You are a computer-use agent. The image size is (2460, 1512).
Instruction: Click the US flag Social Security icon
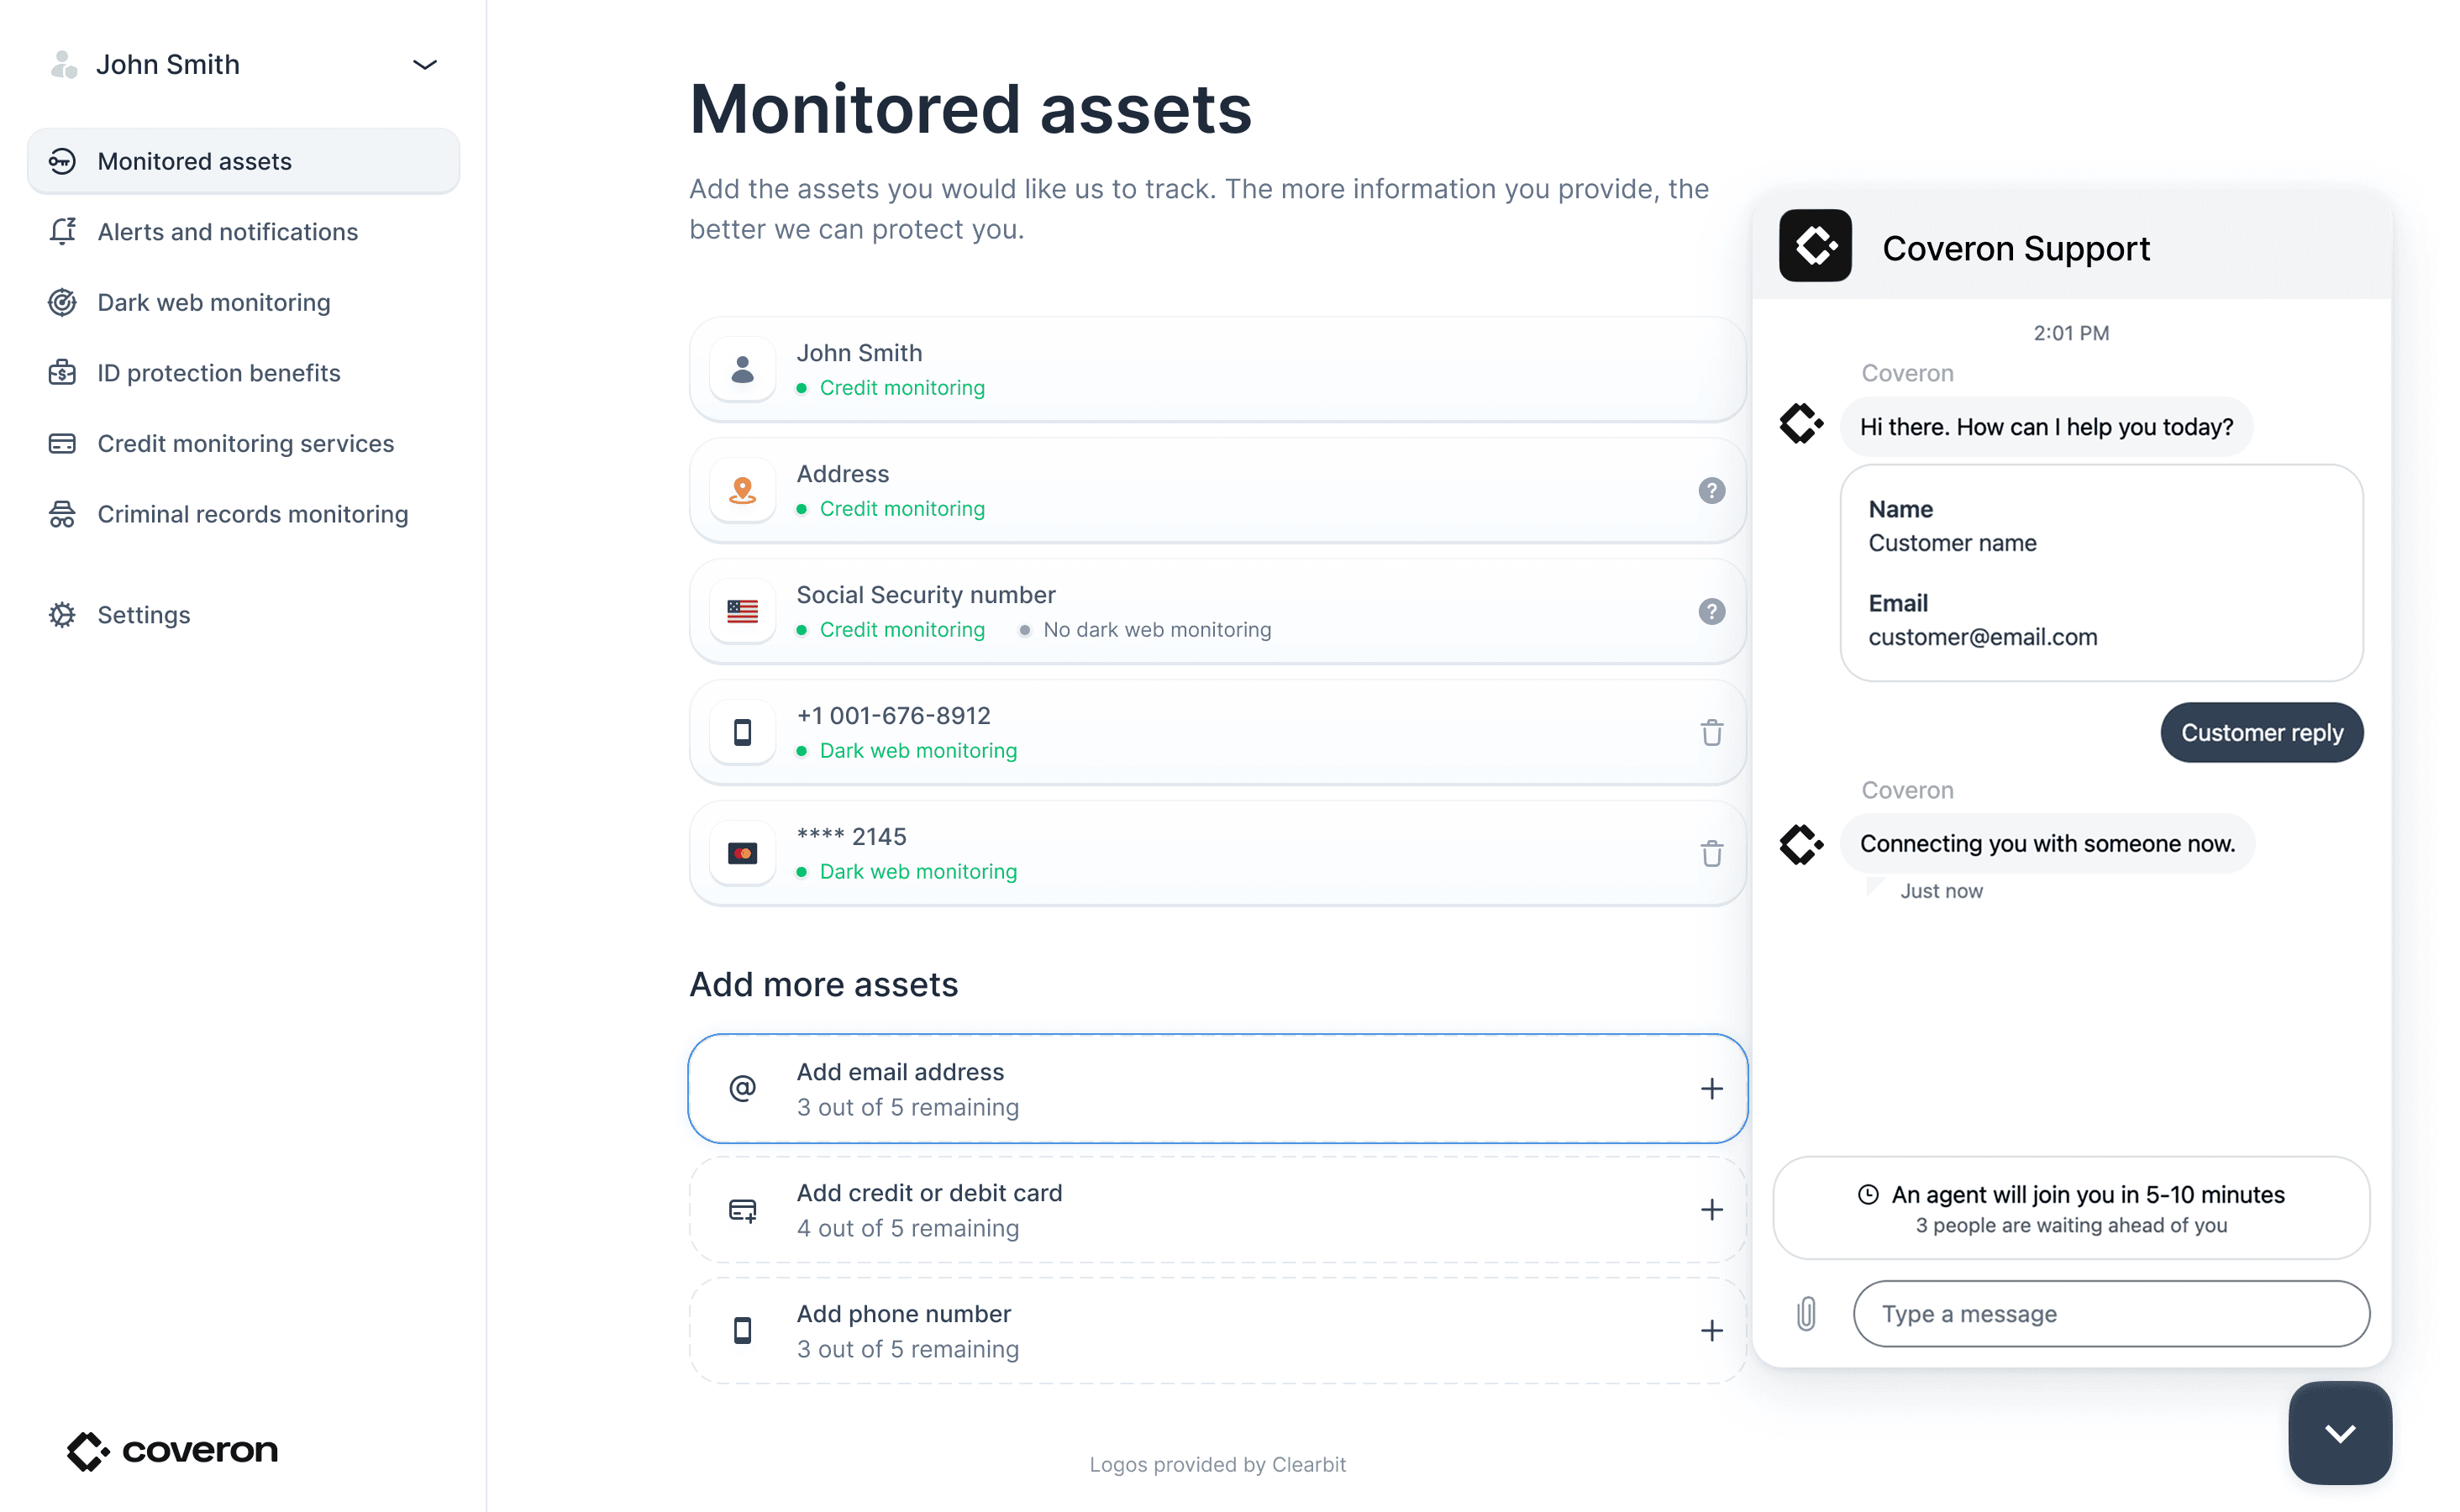point(742,612)
